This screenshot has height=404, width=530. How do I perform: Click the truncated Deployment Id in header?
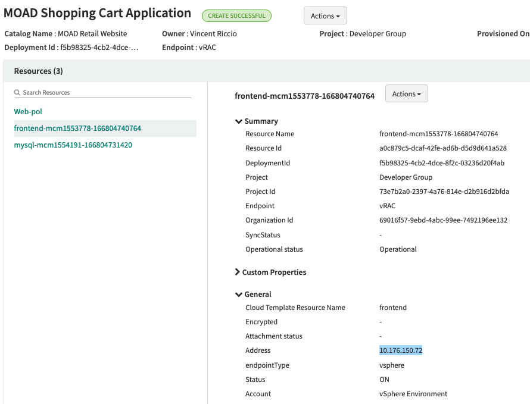coord(99,48)
